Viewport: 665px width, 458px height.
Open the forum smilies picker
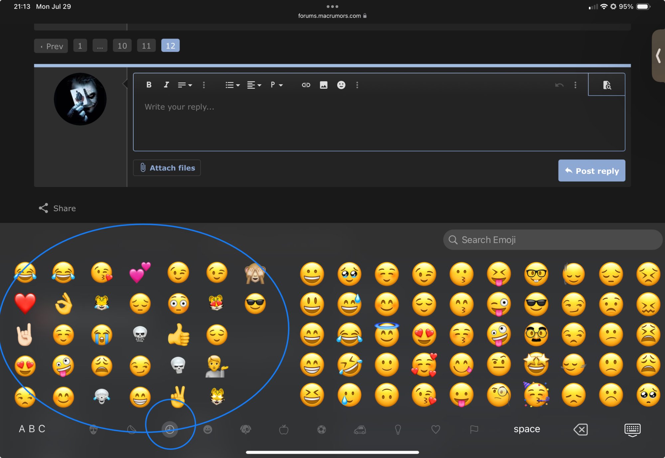pos(341,85)
